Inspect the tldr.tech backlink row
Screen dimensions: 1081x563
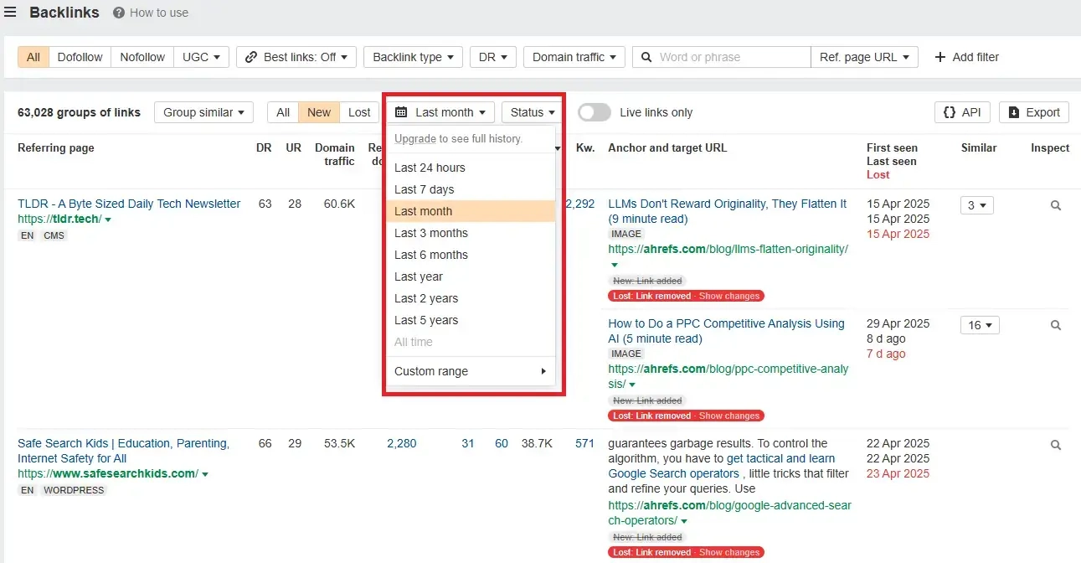click(1055, 205)
